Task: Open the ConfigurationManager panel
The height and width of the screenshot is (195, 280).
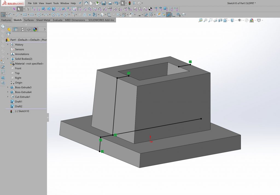Action: click(x=22, y=29)
